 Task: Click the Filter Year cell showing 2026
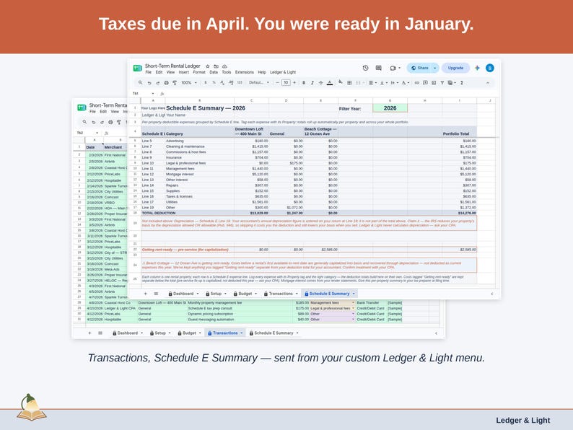[x=390, y=108]
